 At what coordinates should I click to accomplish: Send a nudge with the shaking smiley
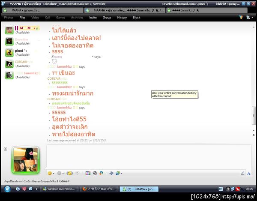coord(70,173)
